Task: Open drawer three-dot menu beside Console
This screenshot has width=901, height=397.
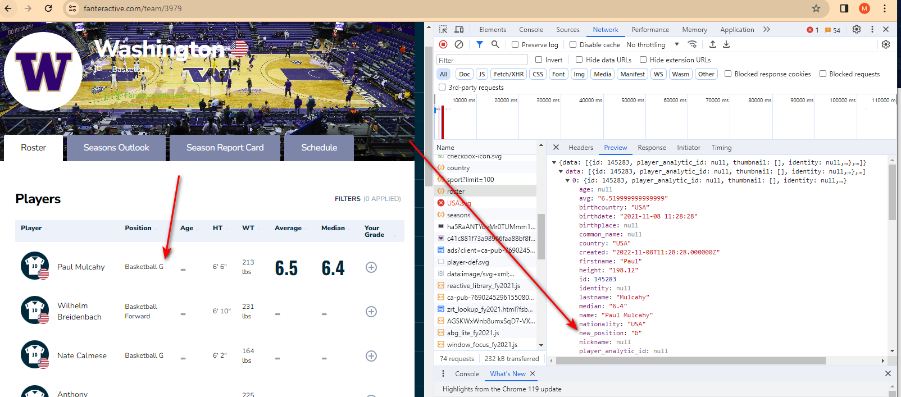Action: [x=443, y=373]
